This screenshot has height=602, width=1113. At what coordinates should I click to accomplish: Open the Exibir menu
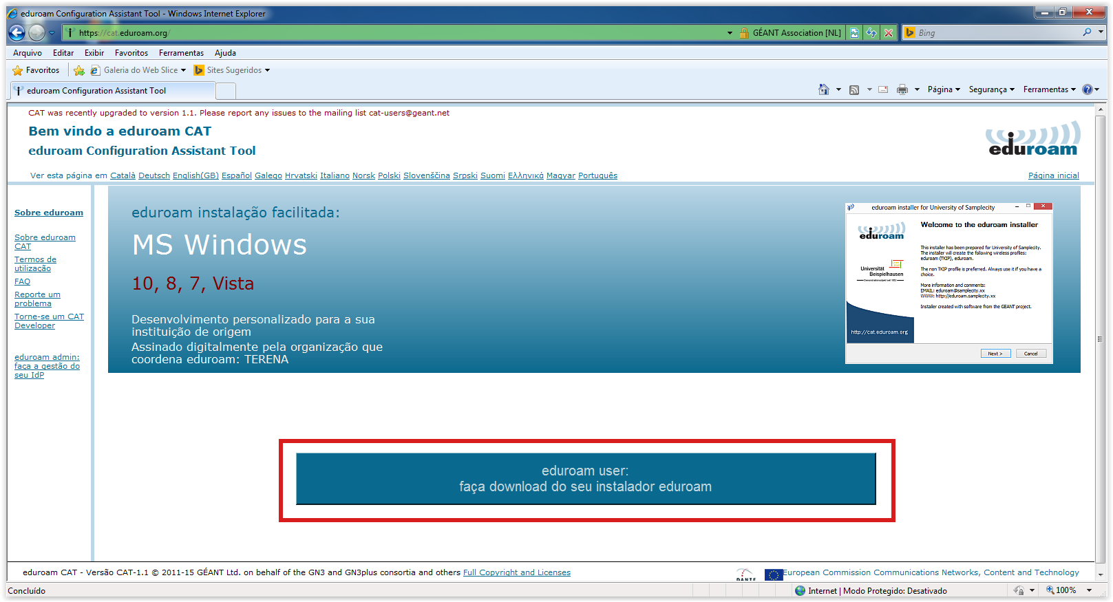point(94,53)
